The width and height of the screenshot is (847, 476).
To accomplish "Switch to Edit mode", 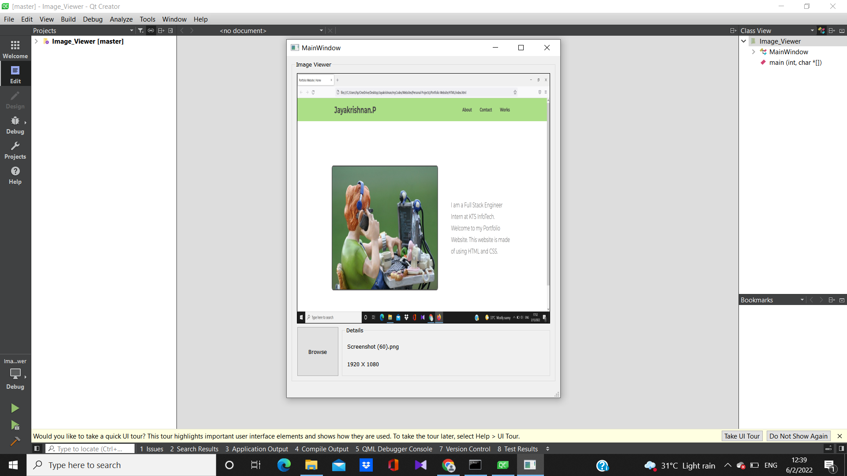I will click(15, 74).
